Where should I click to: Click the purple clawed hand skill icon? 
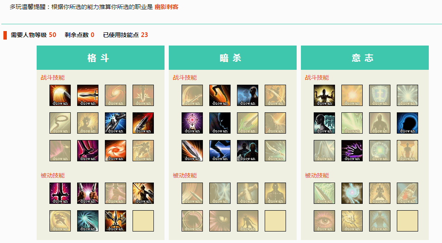tap(352, 151)
